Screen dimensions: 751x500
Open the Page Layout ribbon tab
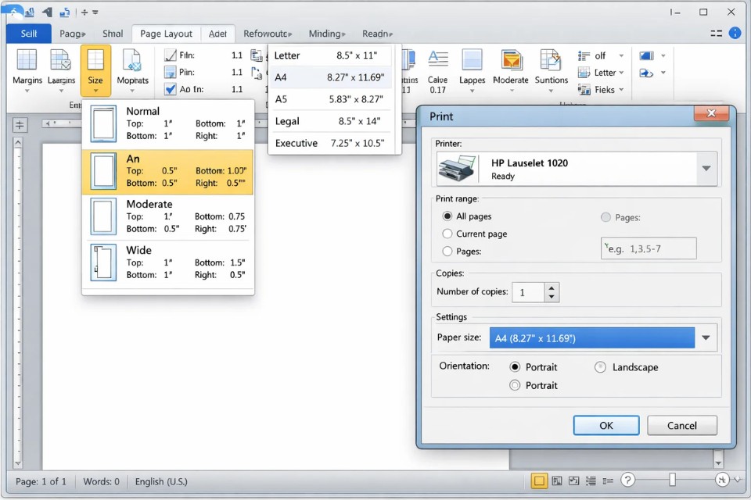coord(166,34)
